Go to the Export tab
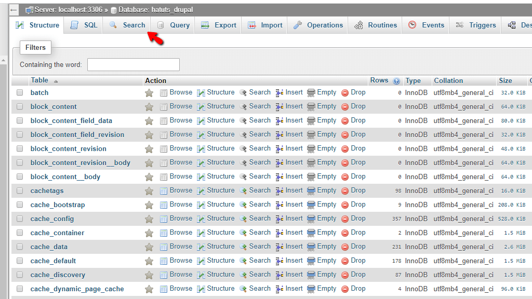532x299 pixels. pos(219,25)
